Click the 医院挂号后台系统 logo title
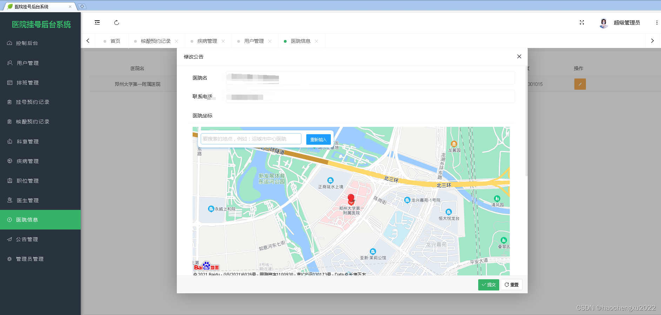661x315 pixels. [x=41, y=25]
